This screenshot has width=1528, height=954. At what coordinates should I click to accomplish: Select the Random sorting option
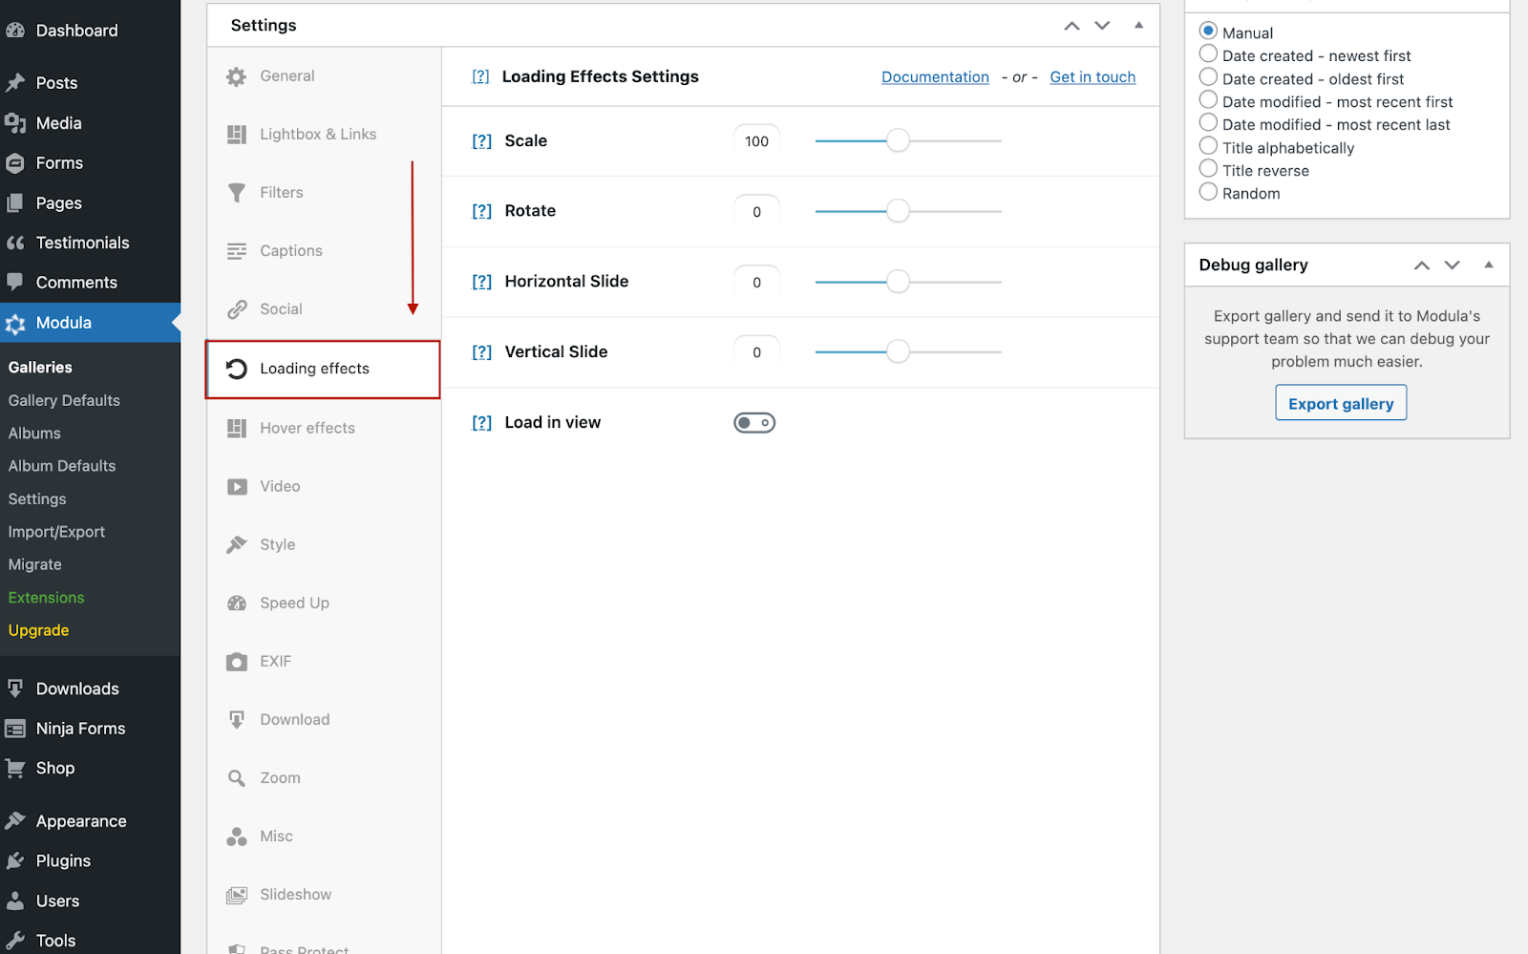[x=1208, y=192]
